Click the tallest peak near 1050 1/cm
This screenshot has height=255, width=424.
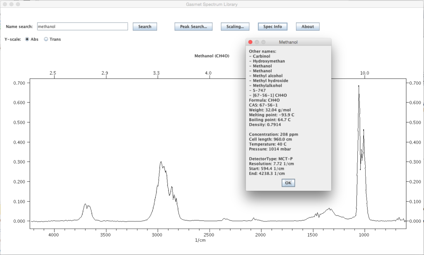[359, 87]
